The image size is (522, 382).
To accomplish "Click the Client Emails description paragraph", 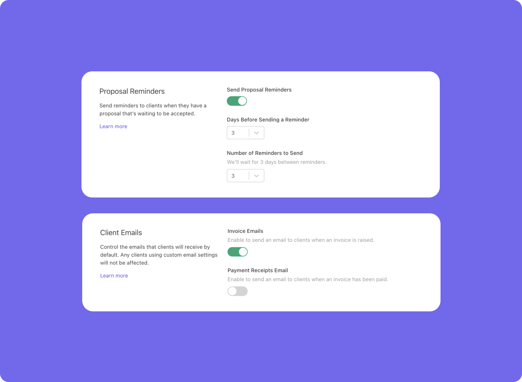I will pyautogui.click(x=159, y=255).
